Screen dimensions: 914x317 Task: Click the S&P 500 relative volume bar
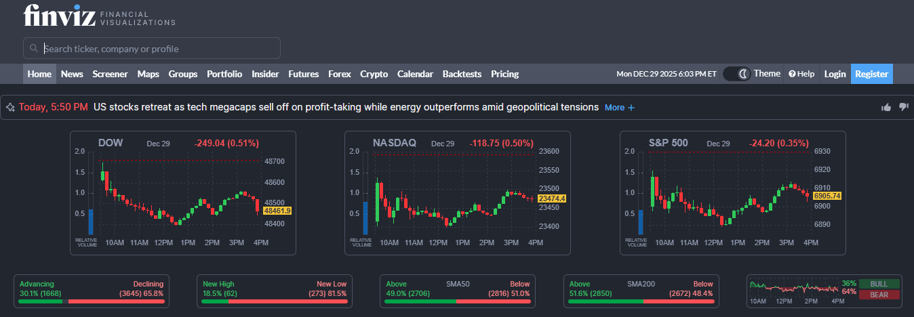tap(641, 222)
